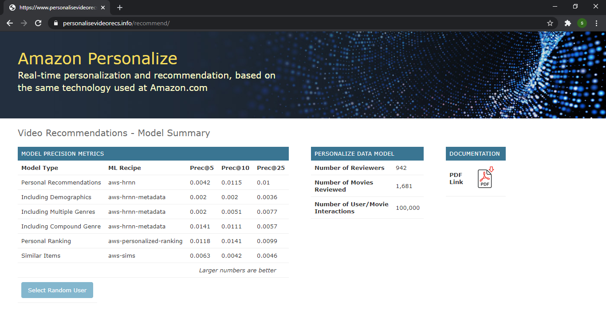This screenshot has height=322, width=606.
Task: Reload the current page
Action: 38,23
